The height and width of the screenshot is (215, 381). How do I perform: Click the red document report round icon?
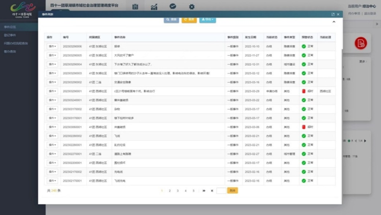[x=361, y=43]
